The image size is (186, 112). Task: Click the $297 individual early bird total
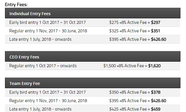(x=156, y=22)
